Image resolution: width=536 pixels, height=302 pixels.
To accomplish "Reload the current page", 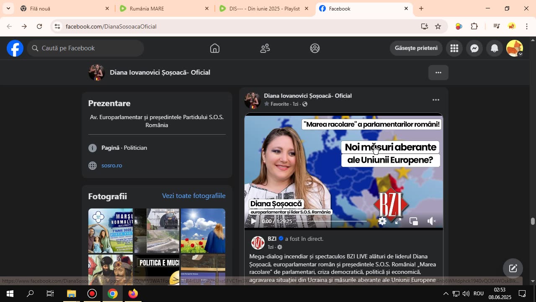I will [39, 26].
